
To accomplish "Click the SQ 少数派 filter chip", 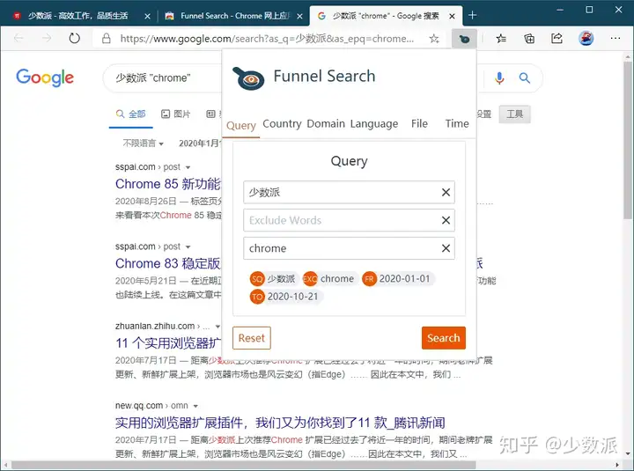I will pyautogui.click(x=274, y=279).
